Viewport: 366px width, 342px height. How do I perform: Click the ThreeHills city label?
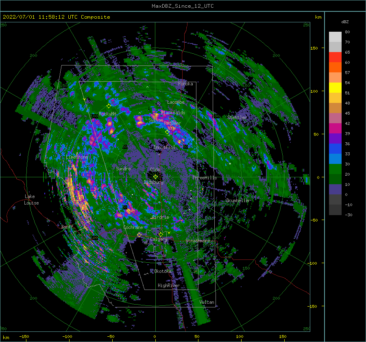205,178
